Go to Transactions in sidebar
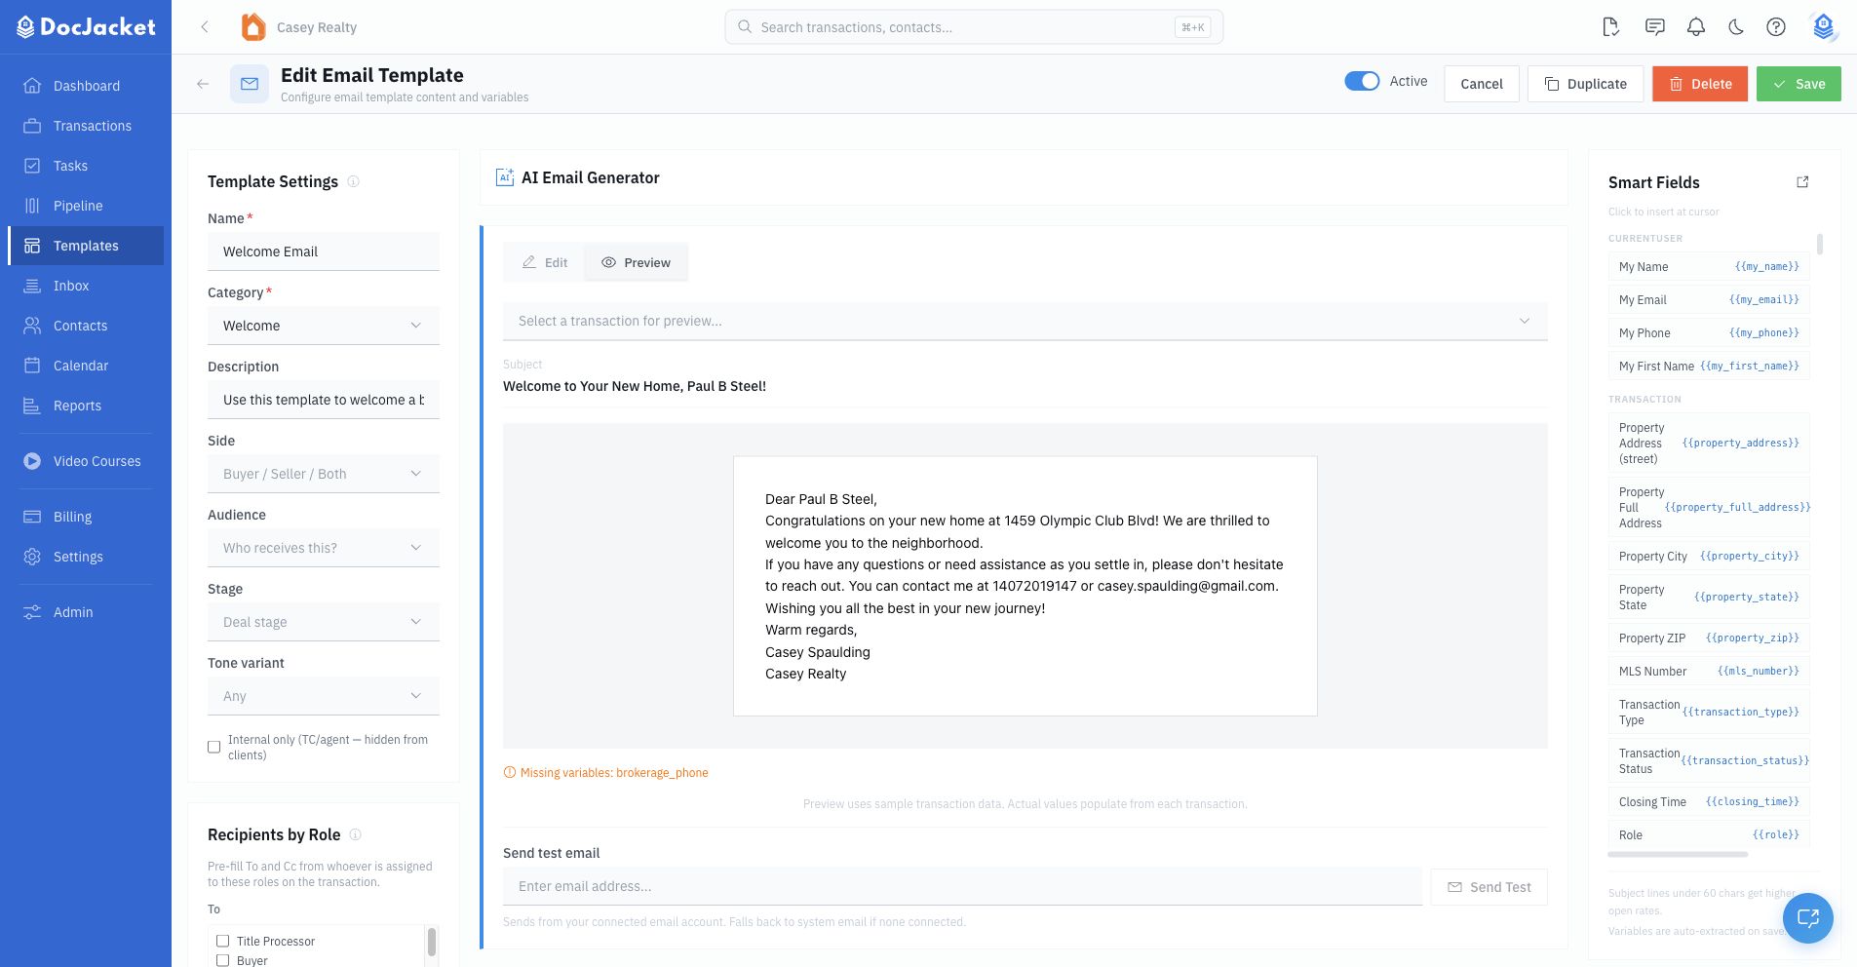Image resolution: width=1857 pixels, height=967 pixels. coord(86,126)
